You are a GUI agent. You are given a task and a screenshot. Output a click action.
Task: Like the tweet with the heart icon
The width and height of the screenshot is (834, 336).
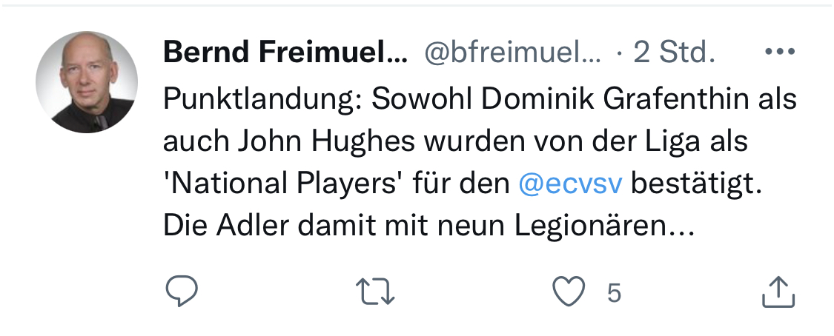(569, 292)
